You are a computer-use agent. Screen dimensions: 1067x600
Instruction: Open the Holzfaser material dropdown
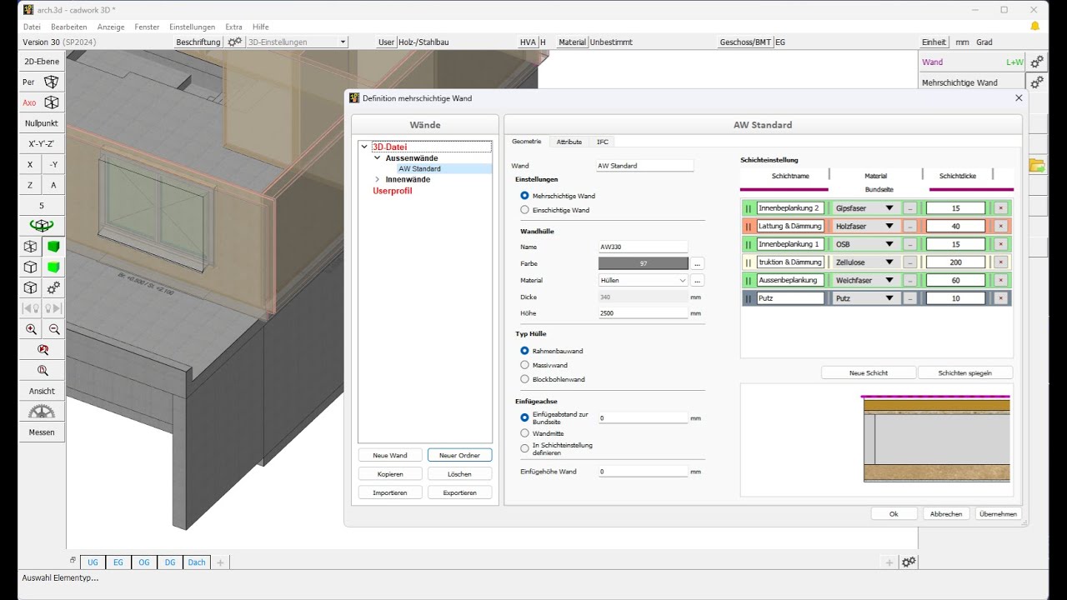(867, 227)
